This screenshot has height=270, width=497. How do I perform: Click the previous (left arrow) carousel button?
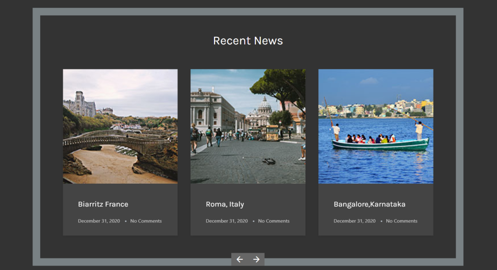coord(240,259)
